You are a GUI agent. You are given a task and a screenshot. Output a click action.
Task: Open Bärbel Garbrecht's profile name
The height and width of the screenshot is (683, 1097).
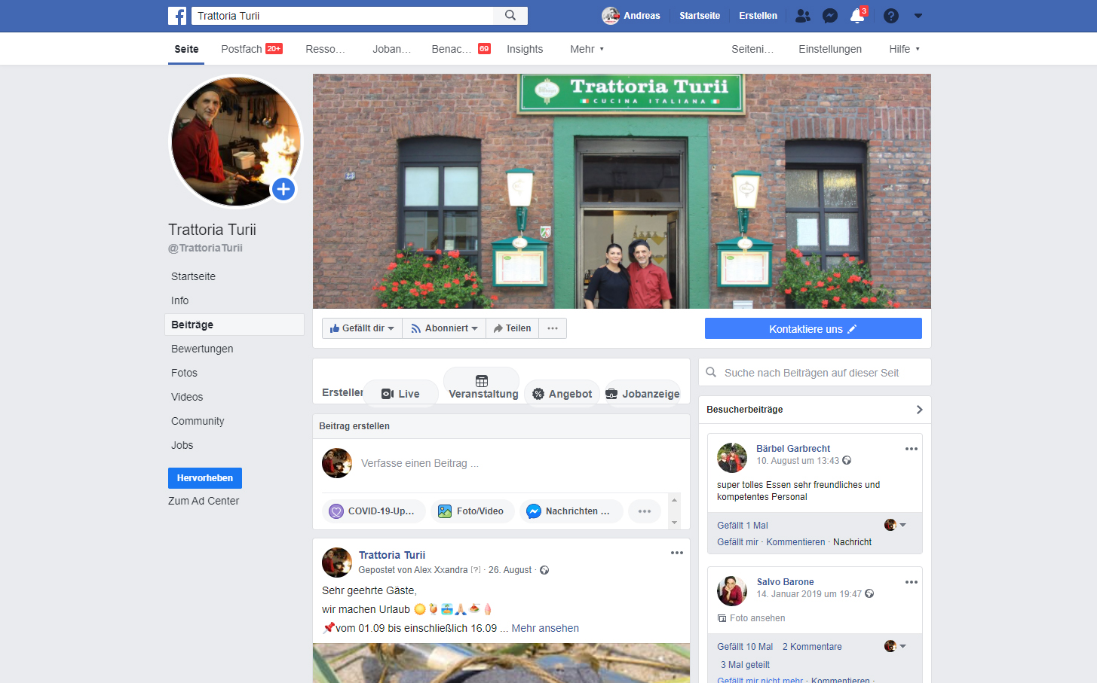coord(793,449)
